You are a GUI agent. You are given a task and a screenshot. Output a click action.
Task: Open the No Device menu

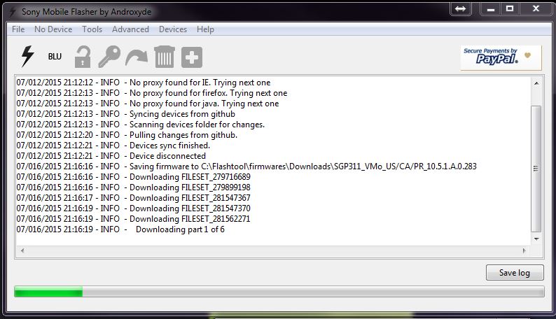[x=53, y=29]
